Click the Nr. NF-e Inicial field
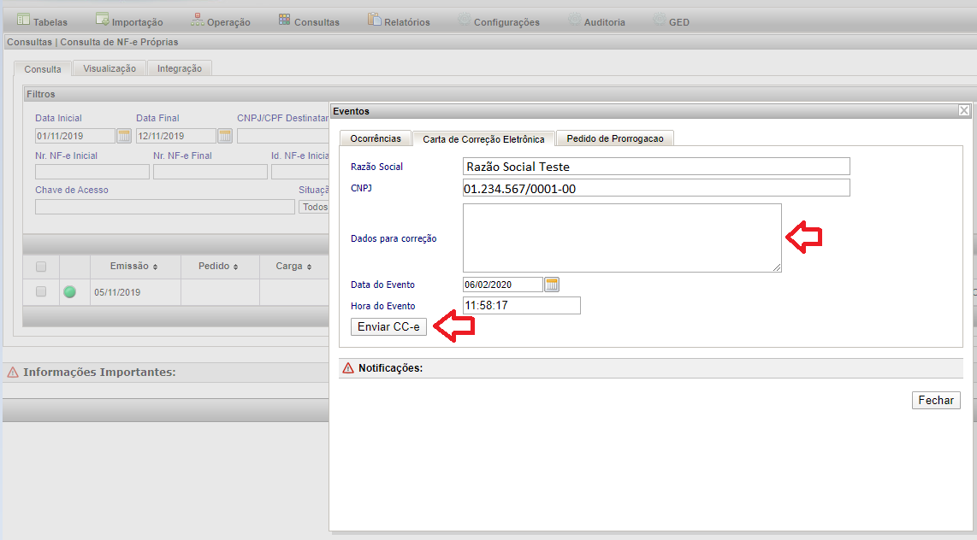977x540 pixels. click(92, 172)
